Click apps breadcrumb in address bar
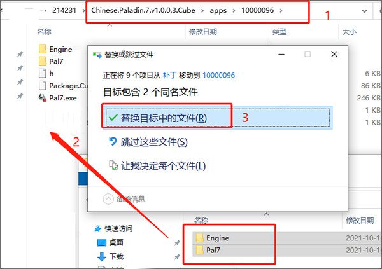This screenshot has width=382, height=269. pos(218,10)
